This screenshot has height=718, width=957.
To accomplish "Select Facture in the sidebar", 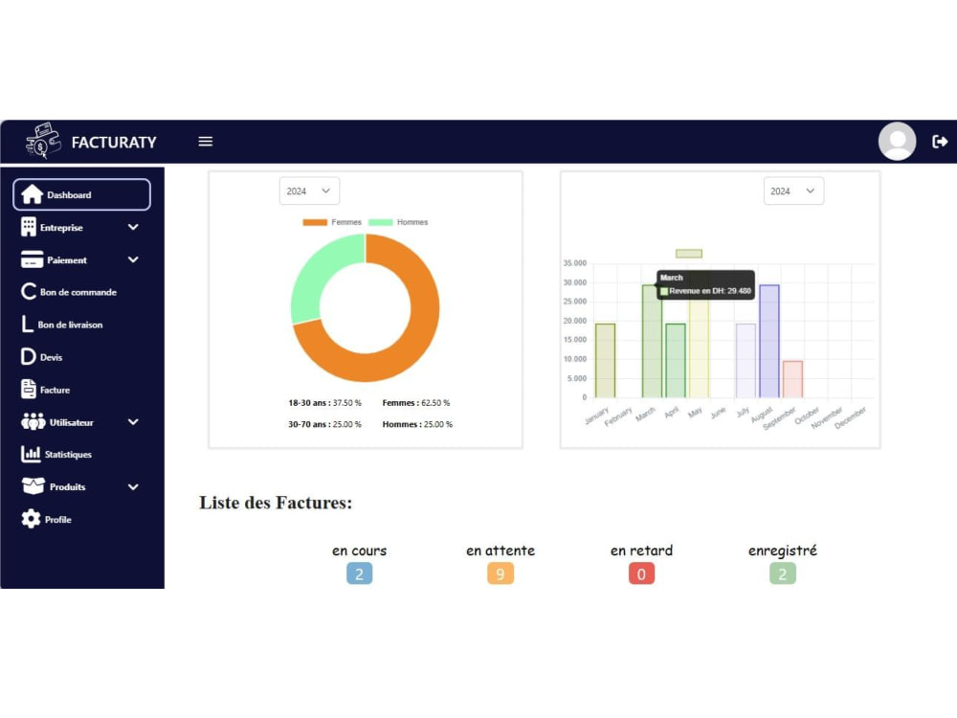I will coord(55,390).
